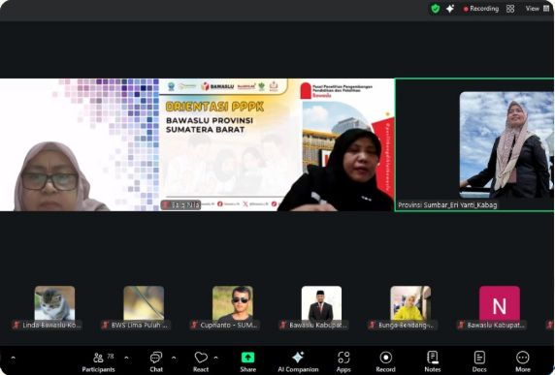Click the Record button in the toolbar
This screenshot has height=375, width=555.
pos(385,362)
